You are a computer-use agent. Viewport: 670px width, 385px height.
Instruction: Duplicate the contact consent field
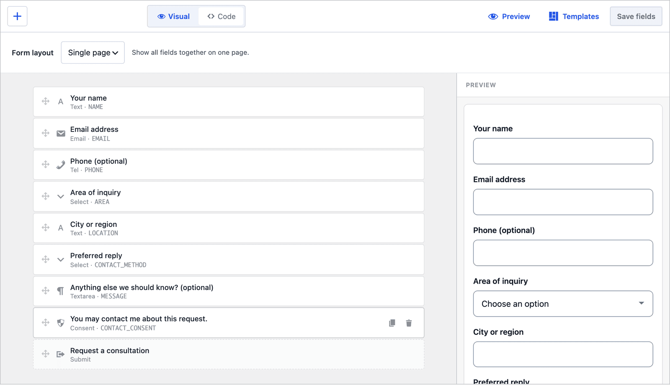392,323
